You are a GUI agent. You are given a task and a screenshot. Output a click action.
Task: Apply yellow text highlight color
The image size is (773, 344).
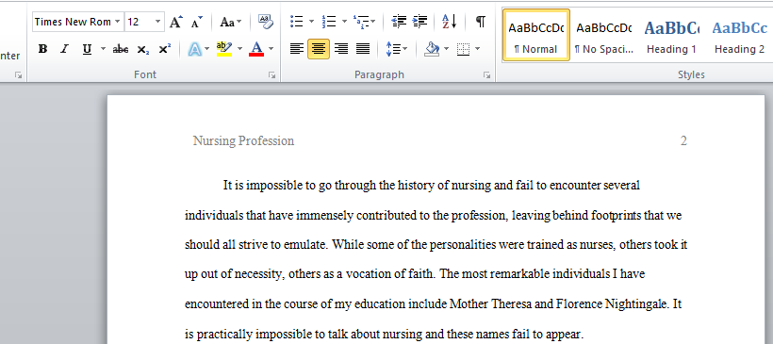click(224, 49)
